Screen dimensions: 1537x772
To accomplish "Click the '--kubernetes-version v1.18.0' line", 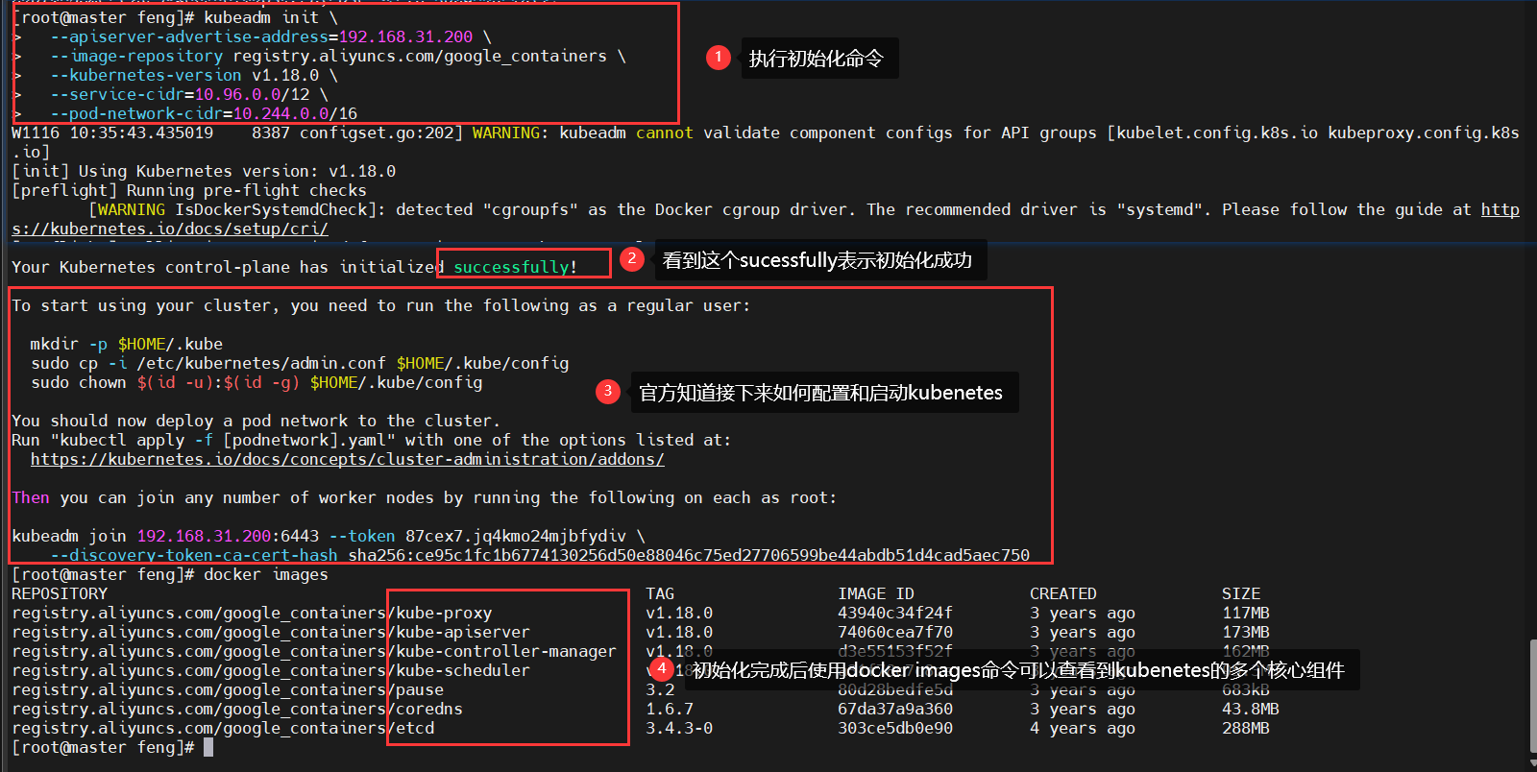I will point(194,75).
